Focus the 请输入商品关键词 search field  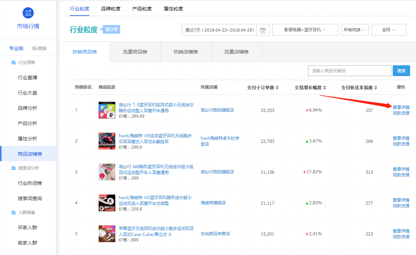(x=349, y=71)
